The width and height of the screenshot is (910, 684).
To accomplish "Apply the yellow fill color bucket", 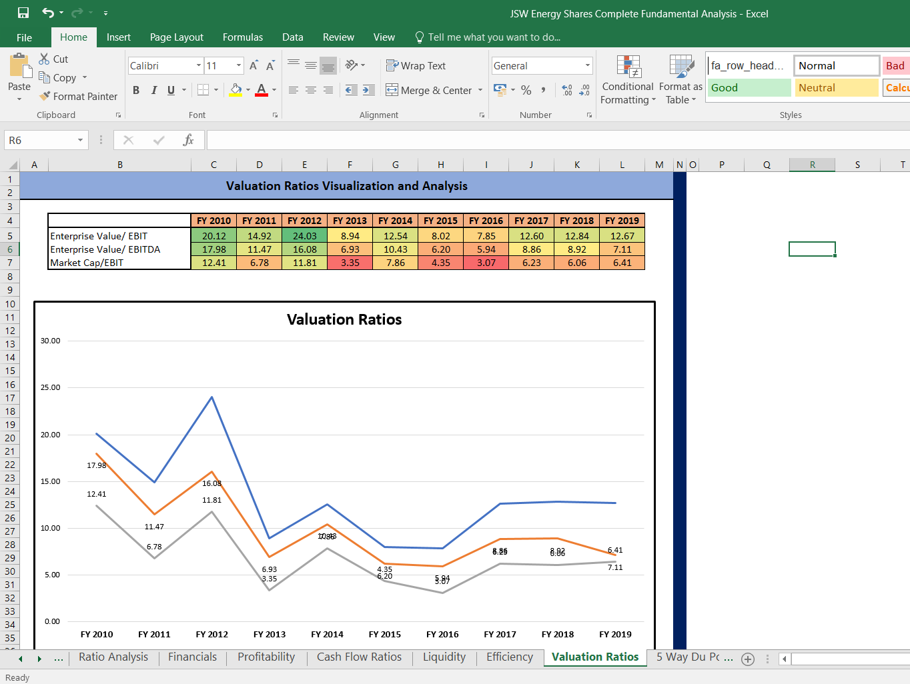I will pyautogui.click(x=236, y=90).
